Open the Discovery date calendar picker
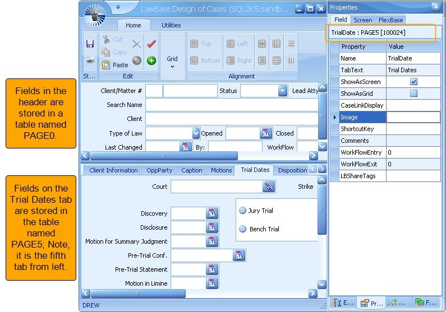The image size is (446, 312). click(x=212, y=213)
